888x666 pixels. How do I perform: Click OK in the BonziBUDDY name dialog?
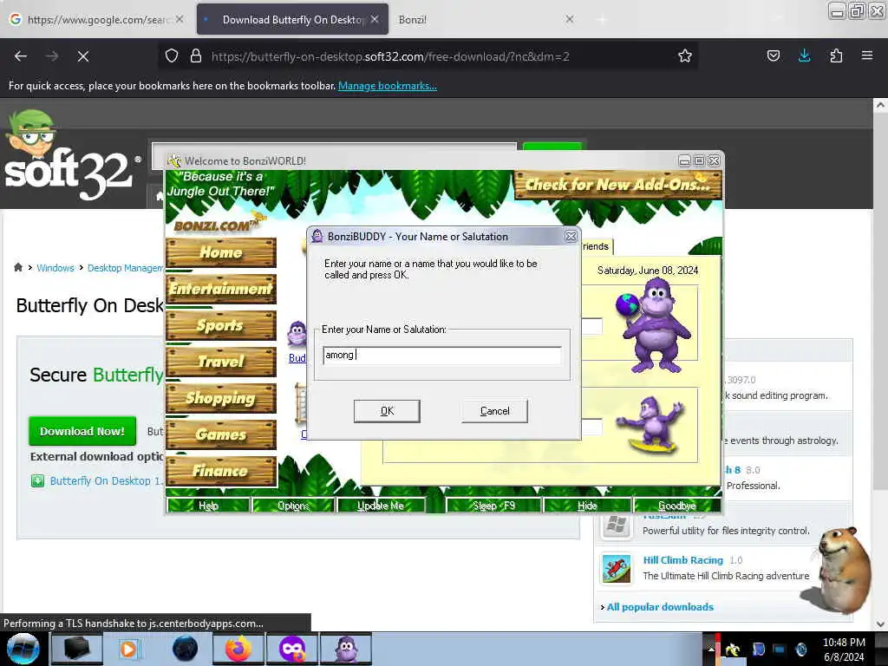[387, 411]
